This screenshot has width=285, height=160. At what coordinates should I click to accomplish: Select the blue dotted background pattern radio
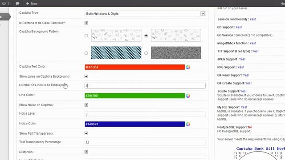tap(86, 53)
